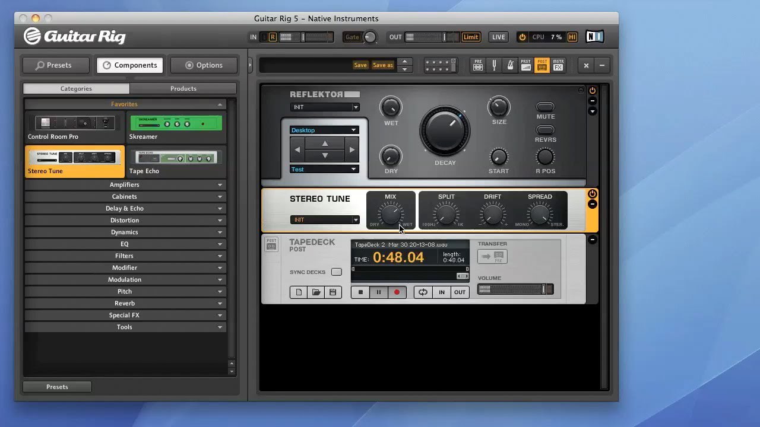This screenshot has width=760, height=427.
Task: Toggle the left input channel L
Action: point(265,37)
